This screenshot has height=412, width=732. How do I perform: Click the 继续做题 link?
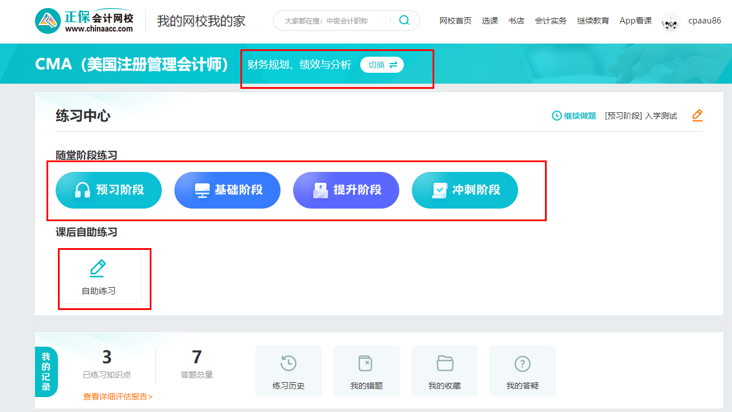click(580, 116)
